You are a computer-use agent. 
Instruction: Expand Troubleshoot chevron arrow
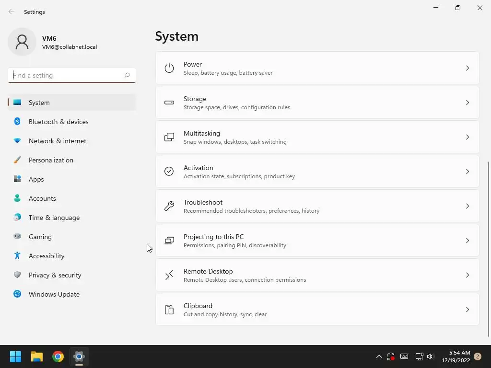468,206
